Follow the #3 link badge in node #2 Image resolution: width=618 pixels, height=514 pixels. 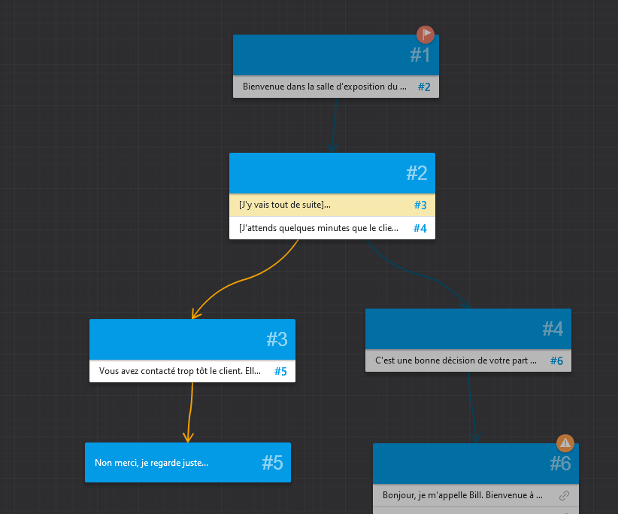click(420, 205)
